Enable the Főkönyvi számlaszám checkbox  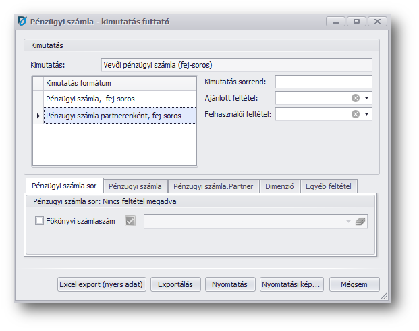39,220
